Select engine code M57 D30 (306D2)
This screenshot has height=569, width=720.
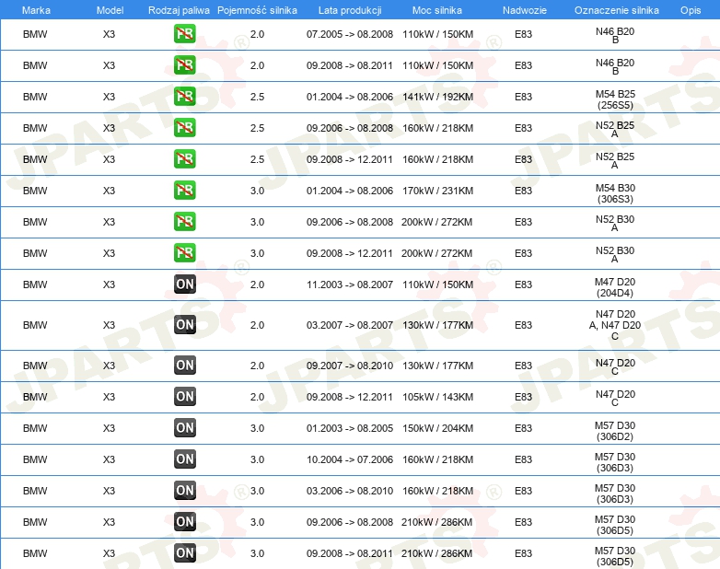point(615,430)
